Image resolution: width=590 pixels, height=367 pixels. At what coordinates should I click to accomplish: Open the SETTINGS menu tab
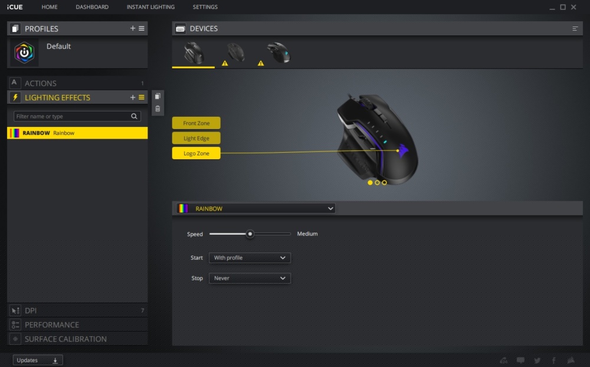[x=205, y=6]
